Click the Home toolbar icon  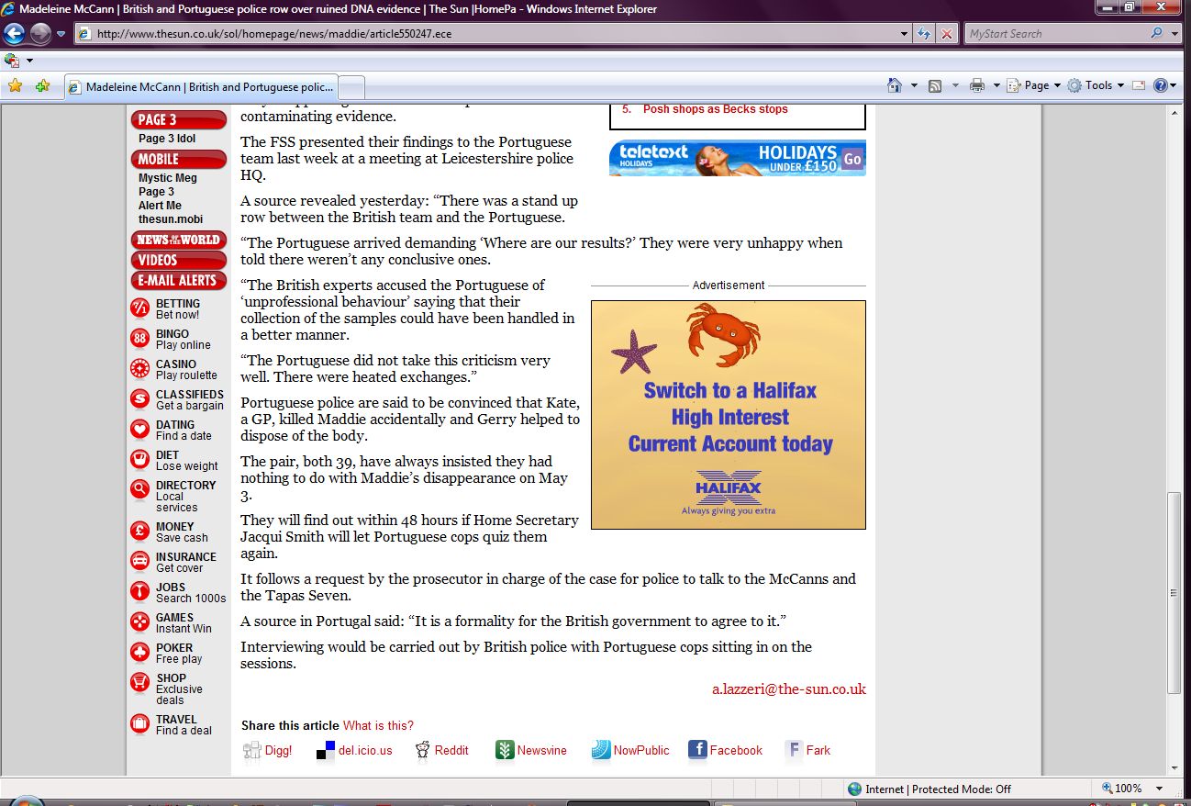click(895, 85)
